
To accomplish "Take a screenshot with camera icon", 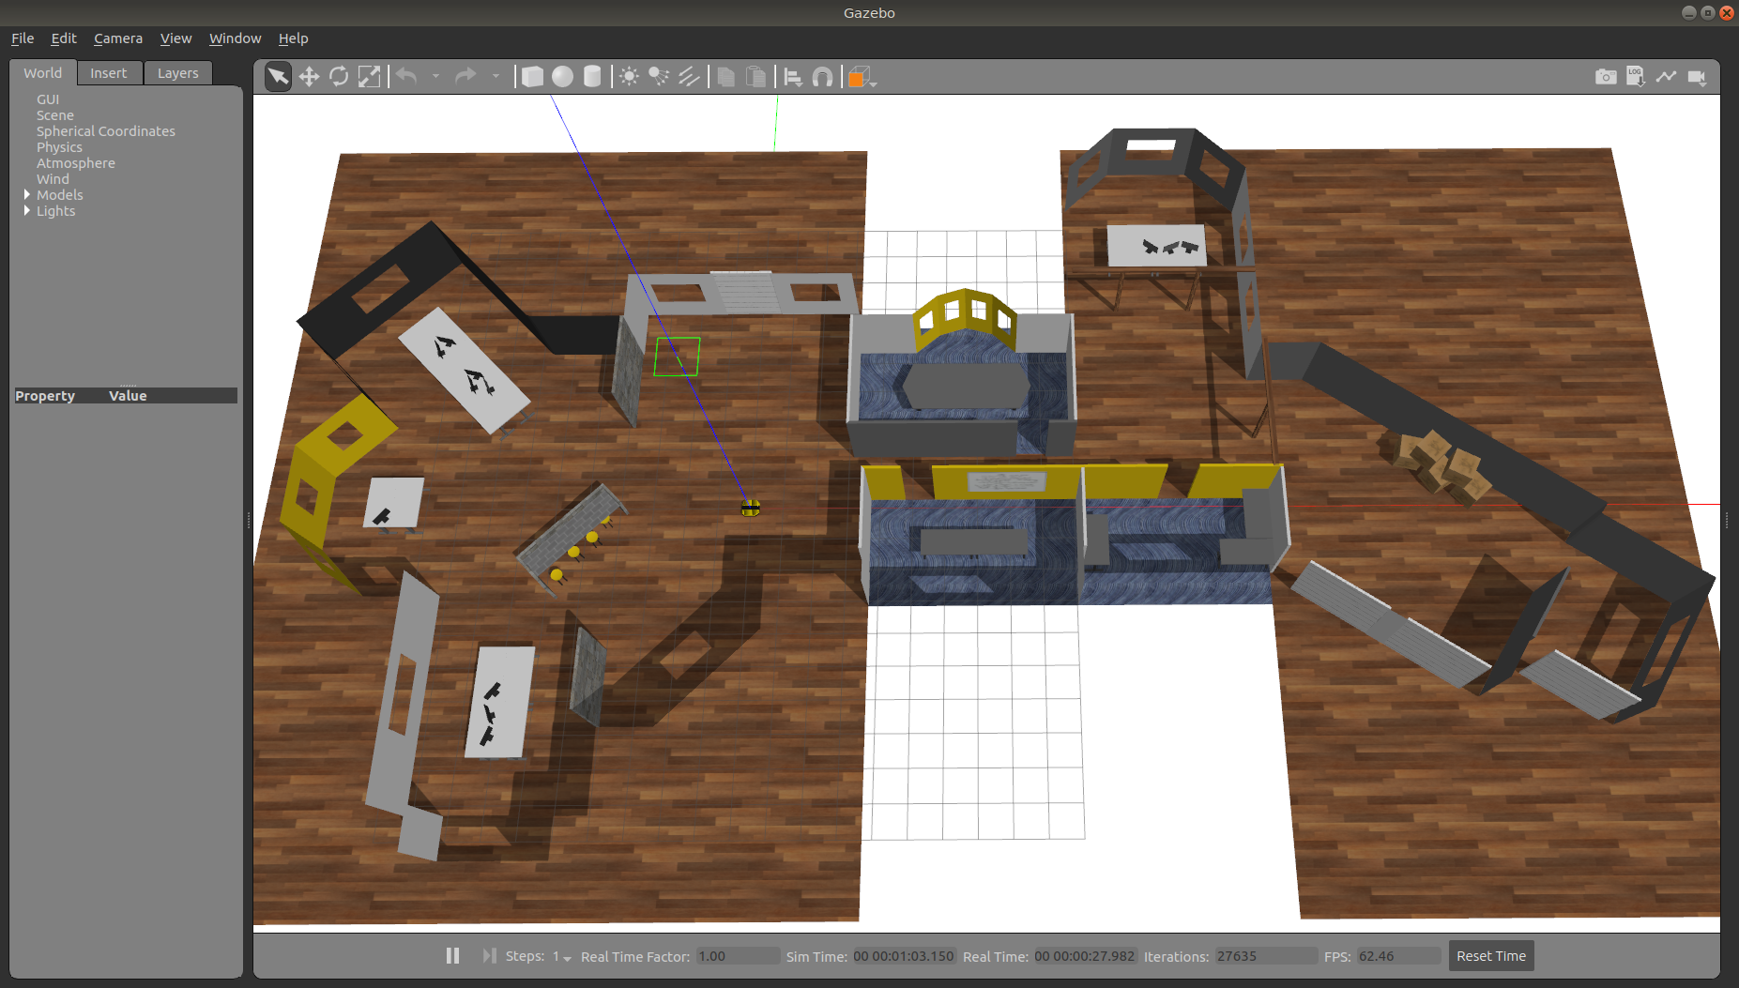I will coord(1606,77).
